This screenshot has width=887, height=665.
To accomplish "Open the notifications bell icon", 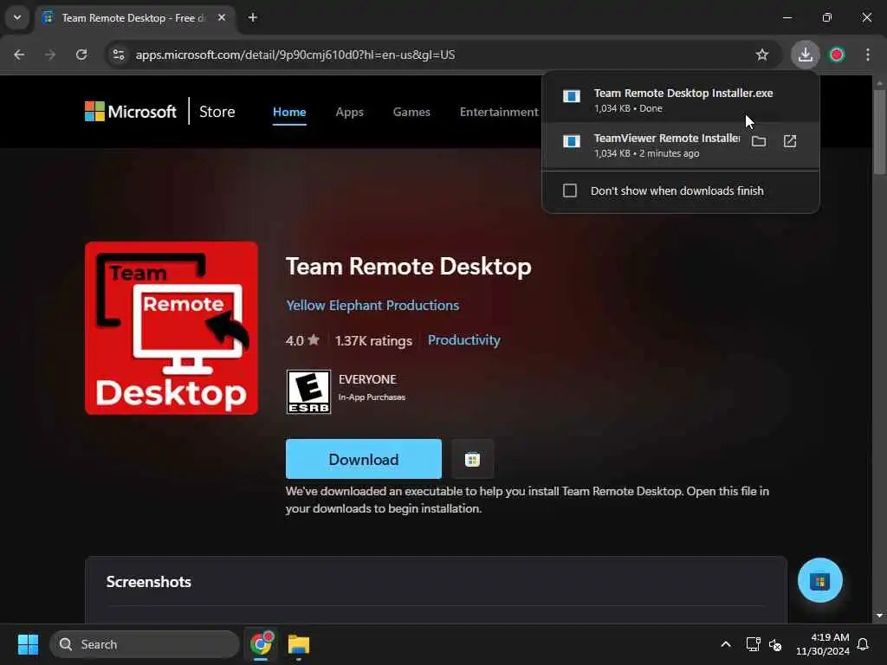I will tap(863, 644).
